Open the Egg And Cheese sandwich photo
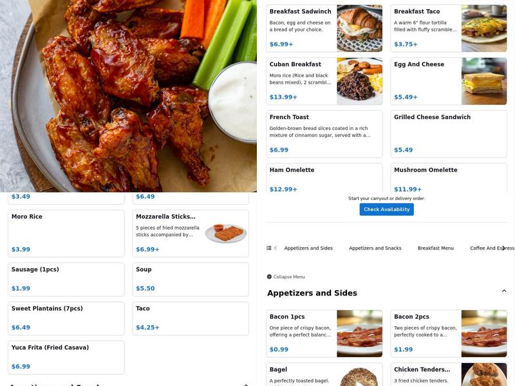The height and width of the screenshot is (386, 515). 484,81
